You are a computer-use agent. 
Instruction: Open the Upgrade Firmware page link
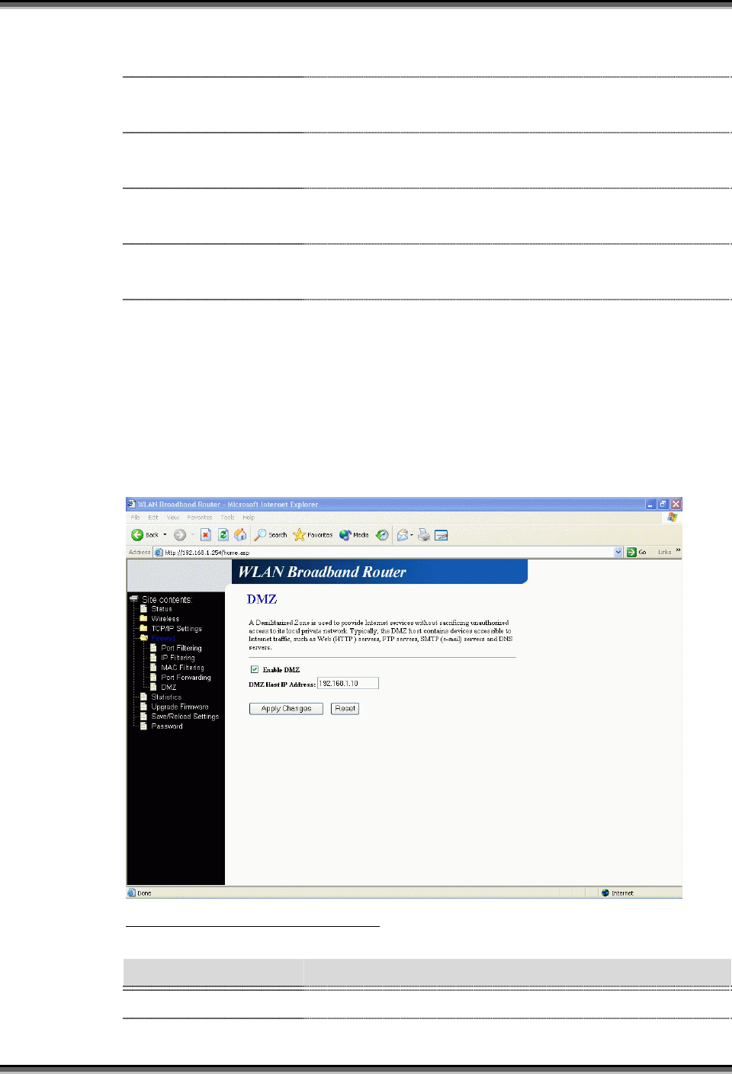(x=180, y=707)
